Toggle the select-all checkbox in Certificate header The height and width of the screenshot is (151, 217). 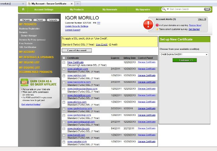click(64, 58)
